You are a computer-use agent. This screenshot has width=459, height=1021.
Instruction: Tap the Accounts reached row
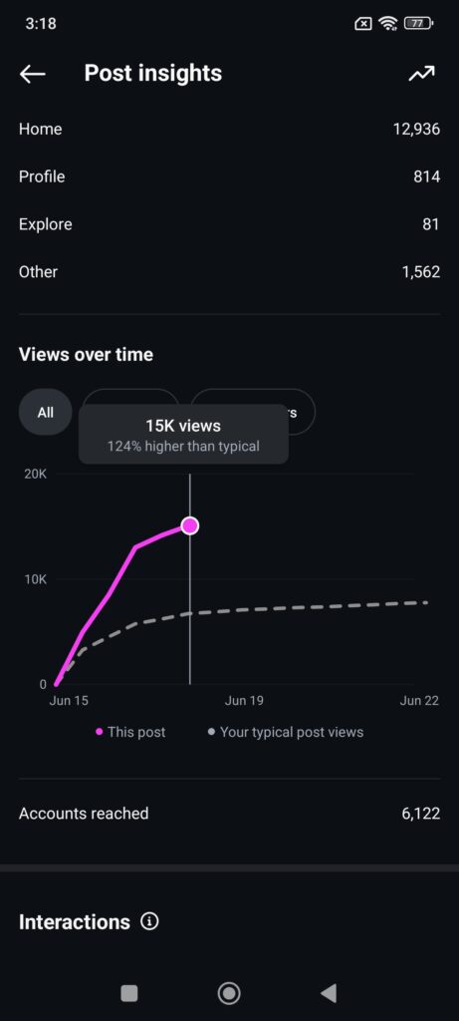click(229, 814)
